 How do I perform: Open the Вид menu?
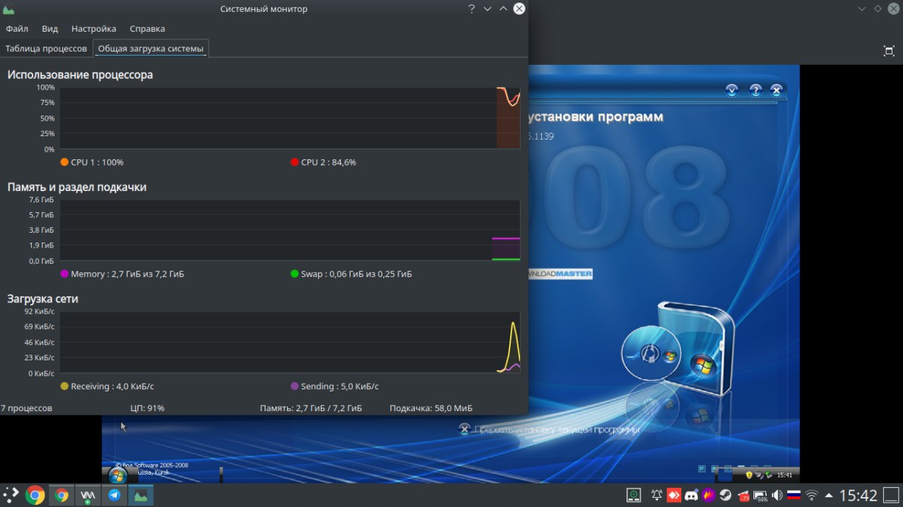pos(49,29)
